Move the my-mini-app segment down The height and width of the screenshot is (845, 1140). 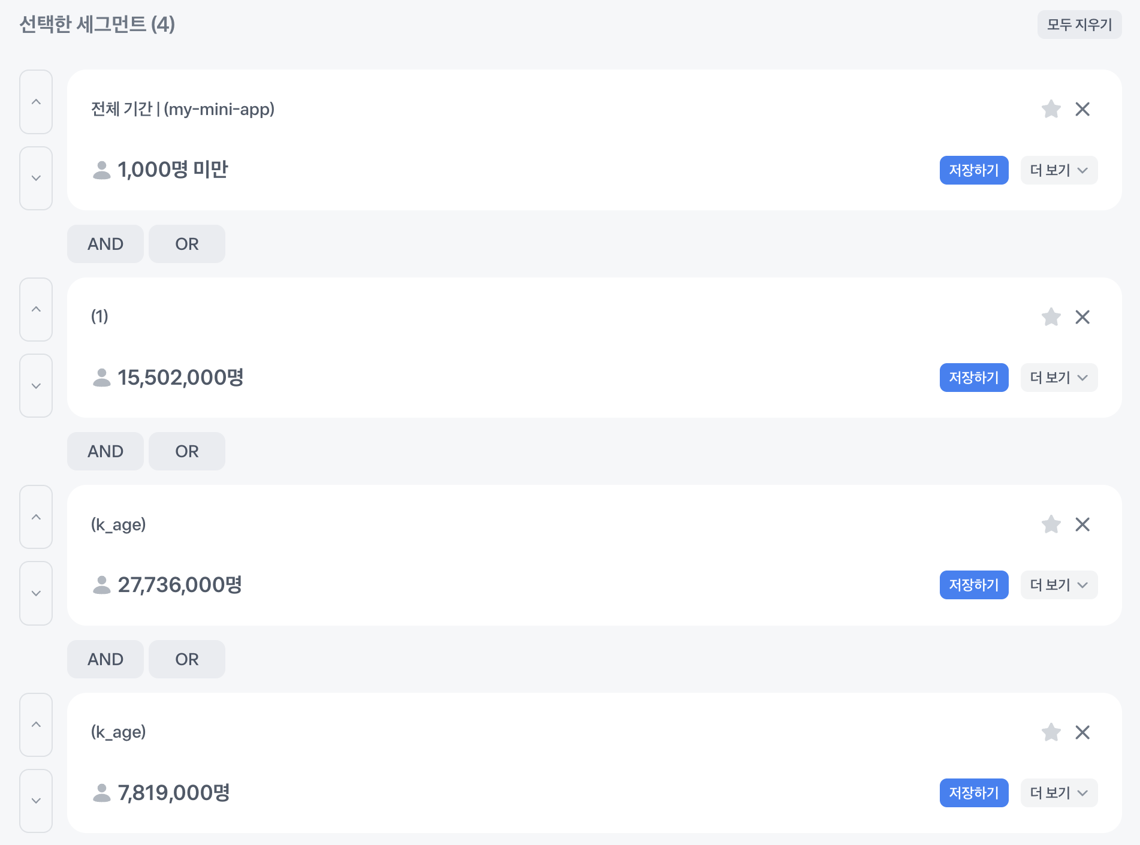click(x=36, y=178)
